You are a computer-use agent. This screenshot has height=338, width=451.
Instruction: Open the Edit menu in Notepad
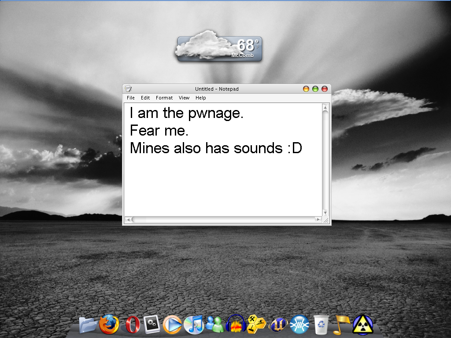(x=145, y=98)
